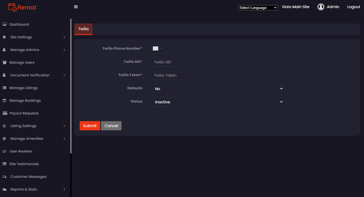
Task: Click the Goto Main Site link
Action: coord(296,7)
